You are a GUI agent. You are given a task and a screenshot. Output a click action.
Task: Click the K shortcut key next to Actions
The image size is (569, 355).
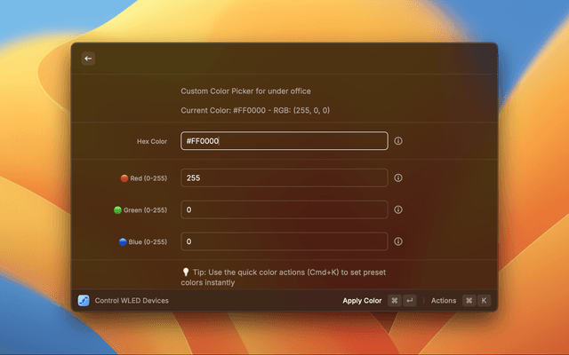click(485, 301)
